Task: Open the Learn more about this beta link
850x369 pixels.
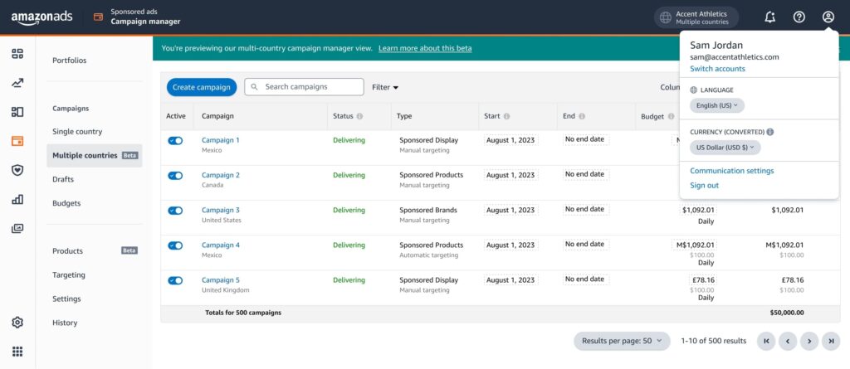Action: point(425,48)
